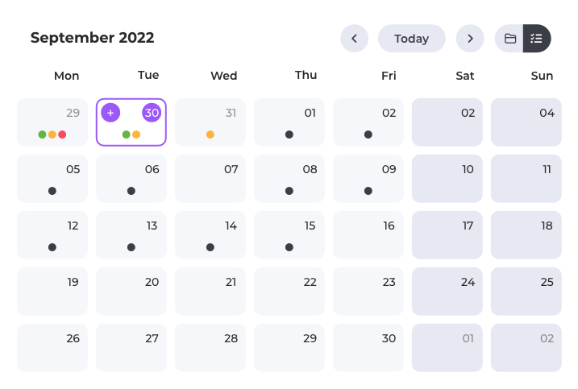Open Friday September 30 cell

tap(368, 348)
